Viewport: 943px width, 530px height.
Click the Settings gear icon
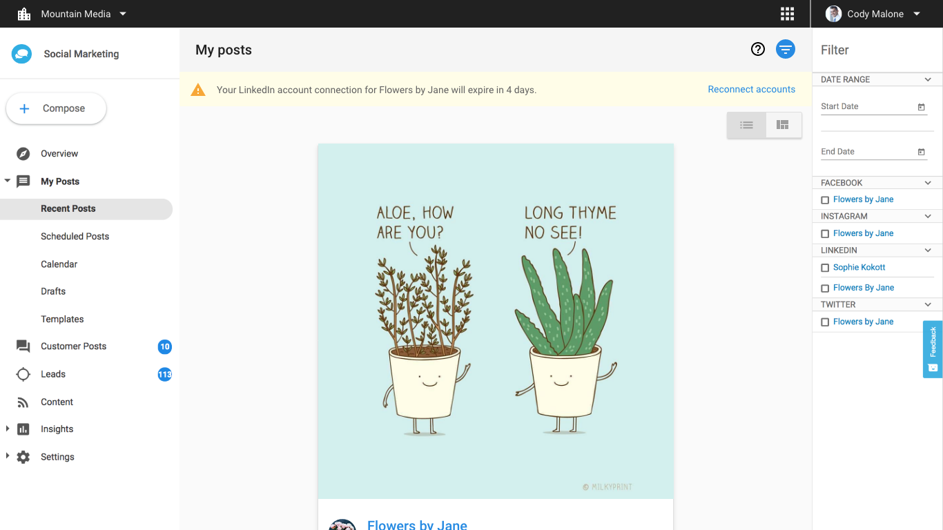[x=23, y=457]
